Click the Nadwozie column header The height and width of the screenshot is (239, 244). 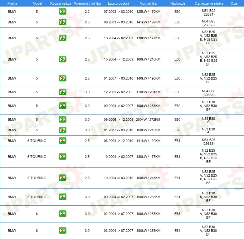pos(178,3)
